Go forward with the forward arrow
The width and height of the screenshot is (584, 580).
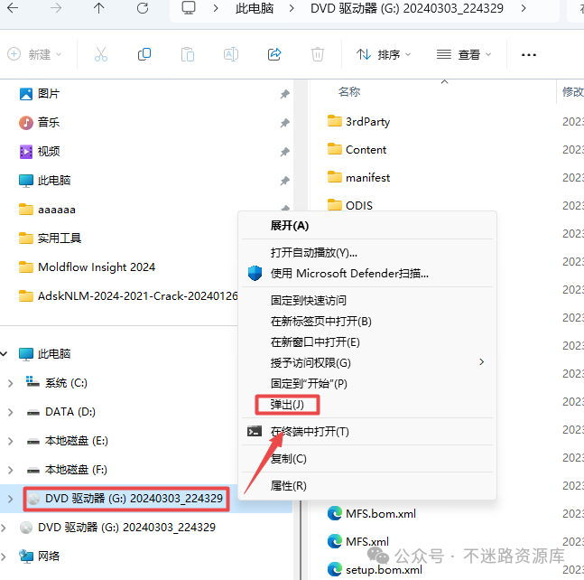click(56, 8)
